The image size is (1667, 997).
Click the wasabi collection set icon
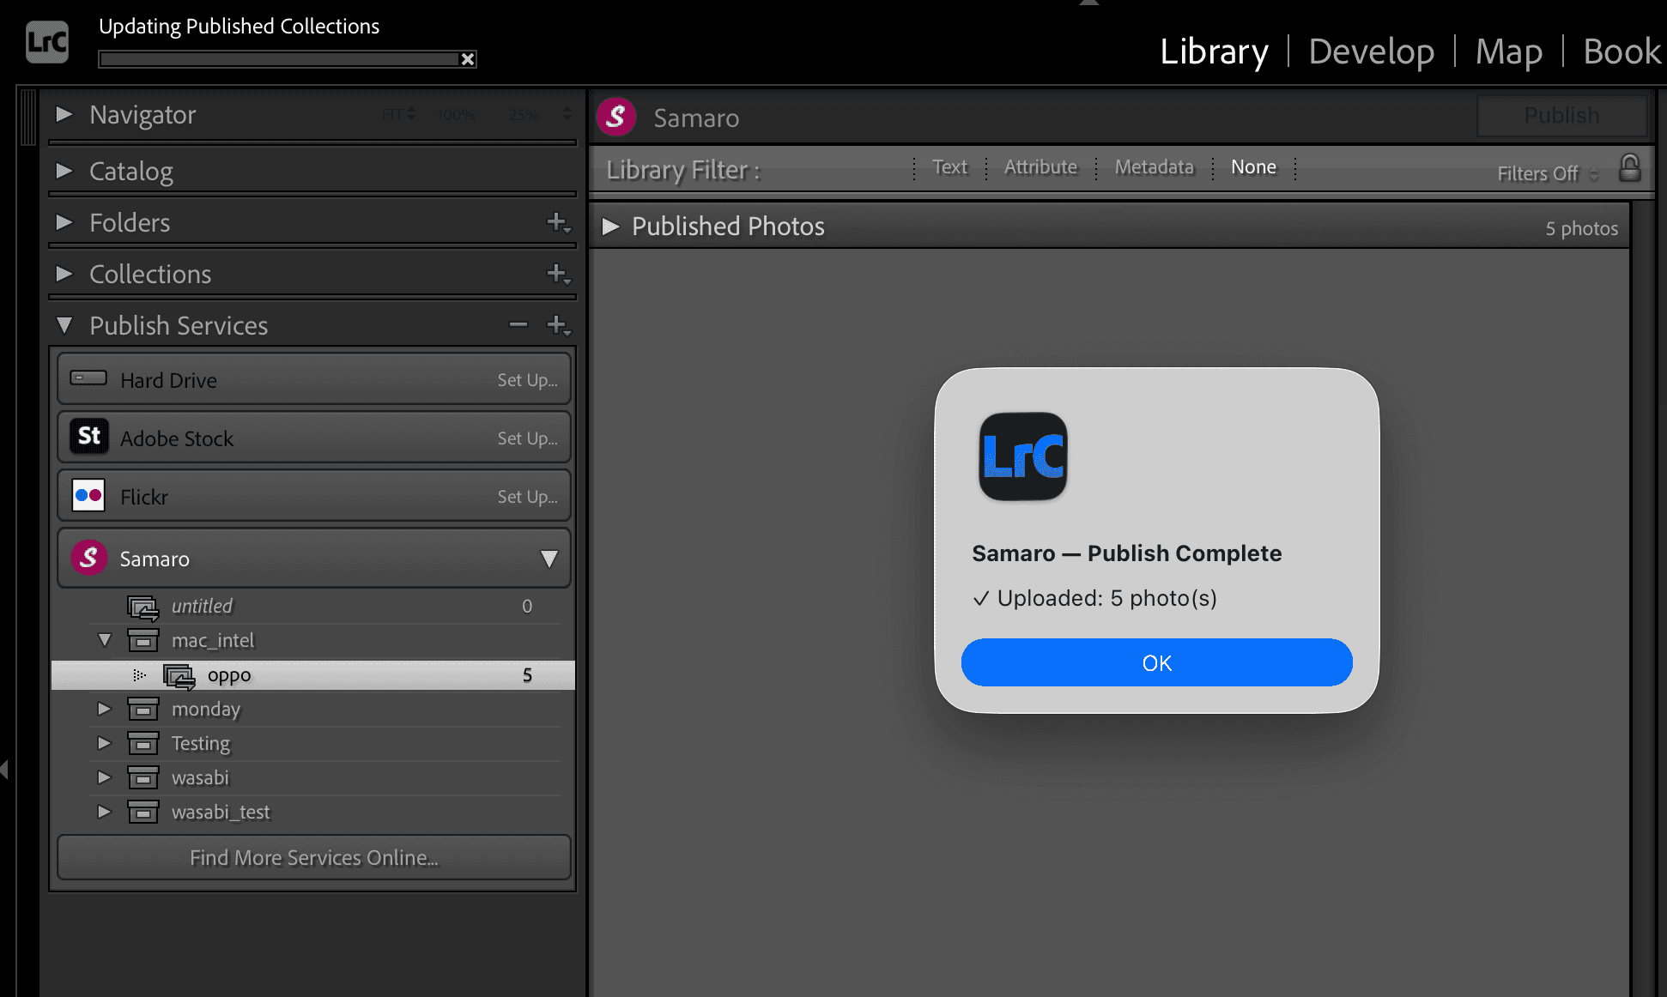[x=143, y=778]
